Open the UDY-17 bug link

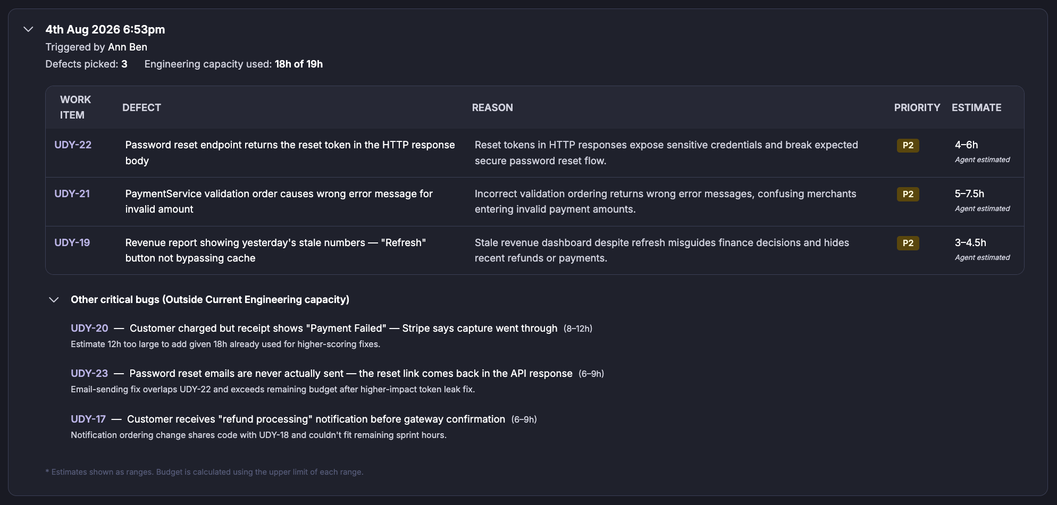pyautogui.click(x=88, y=419)
